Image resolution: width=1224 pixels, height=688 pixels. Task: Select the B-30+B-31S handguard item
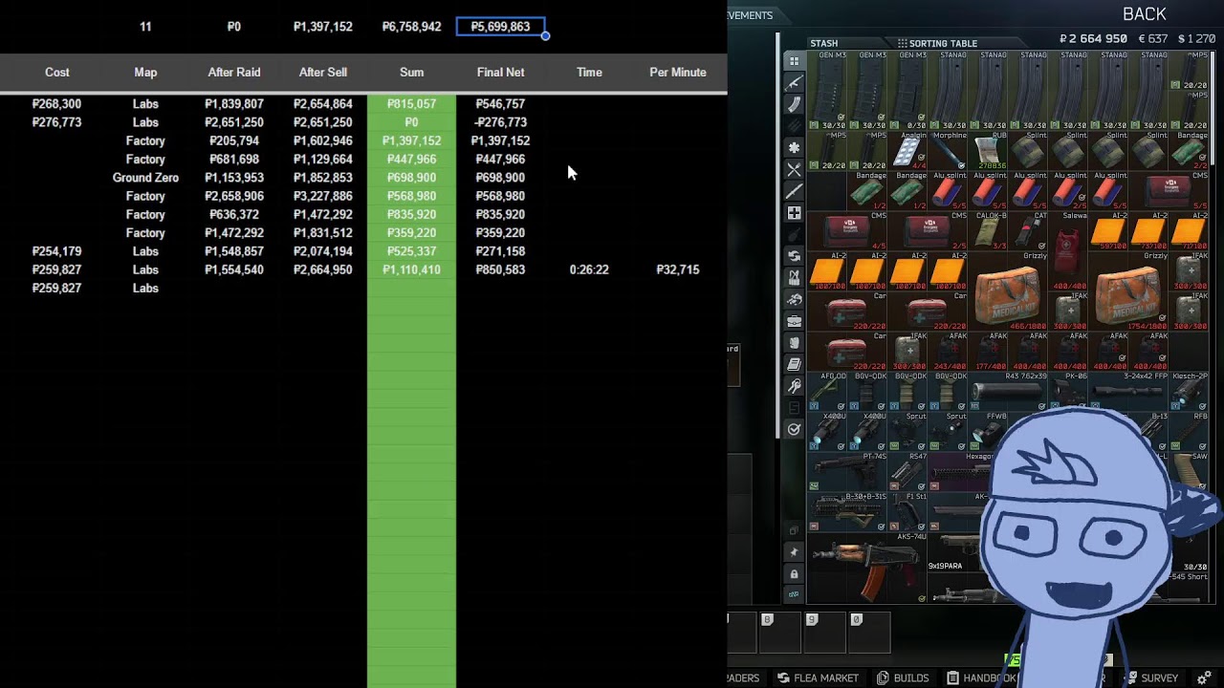[x=847, y=512]
